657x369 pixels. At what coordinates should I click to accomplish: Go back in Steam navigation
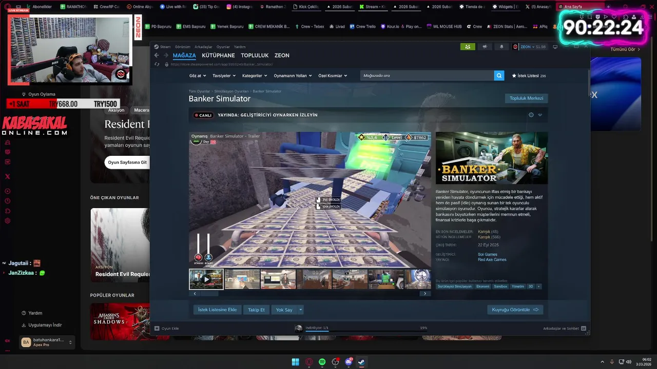(157, 55)
